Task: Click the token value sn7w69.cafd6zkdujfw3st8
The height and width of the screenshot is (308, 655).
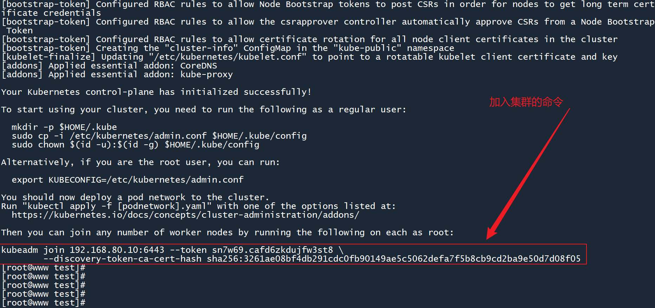Action: (x=272, y=250)
